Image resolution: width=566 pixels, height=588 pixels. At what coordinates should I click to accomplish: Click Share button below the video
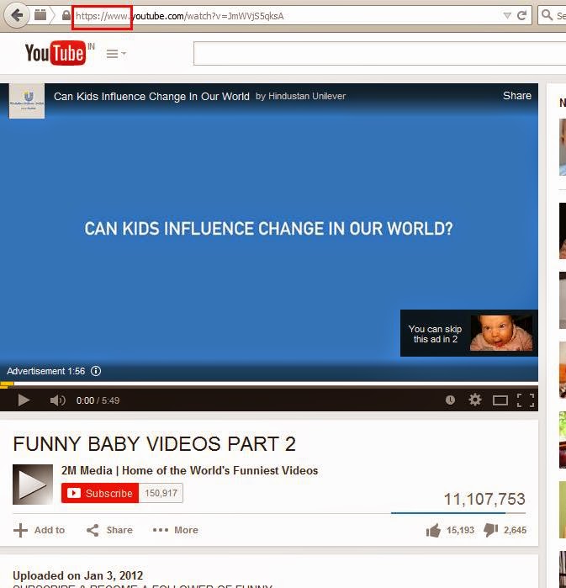click(x=109, y=530)
